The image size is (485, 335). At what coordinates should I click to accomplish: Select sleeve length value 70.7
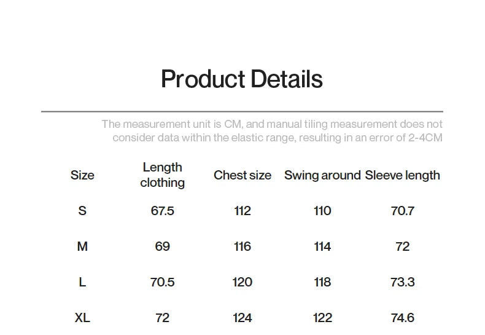click(x=402, y=211)
